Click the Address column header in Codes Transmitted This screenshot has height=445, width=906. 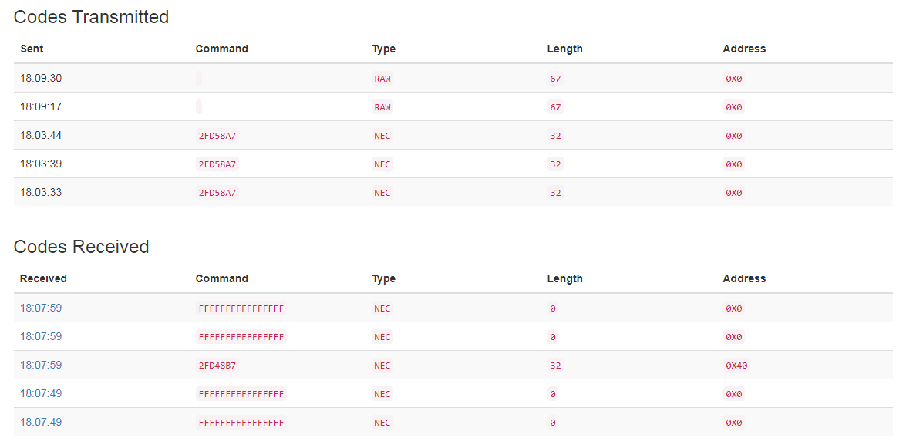[744, 49]
